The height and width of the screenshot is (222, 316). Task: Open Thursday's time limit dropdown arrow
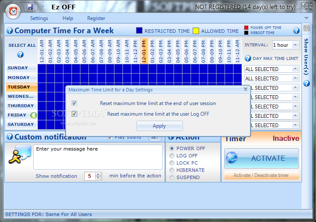[296, 106]
